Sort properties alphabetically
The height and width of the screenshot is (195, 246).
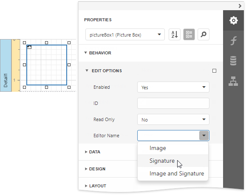pos(175,34)
